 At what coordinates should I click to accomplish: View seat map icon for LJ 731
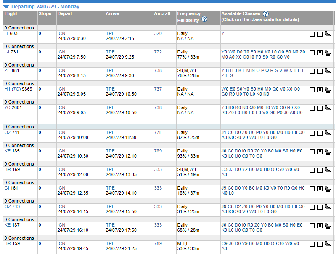[328, 53]
